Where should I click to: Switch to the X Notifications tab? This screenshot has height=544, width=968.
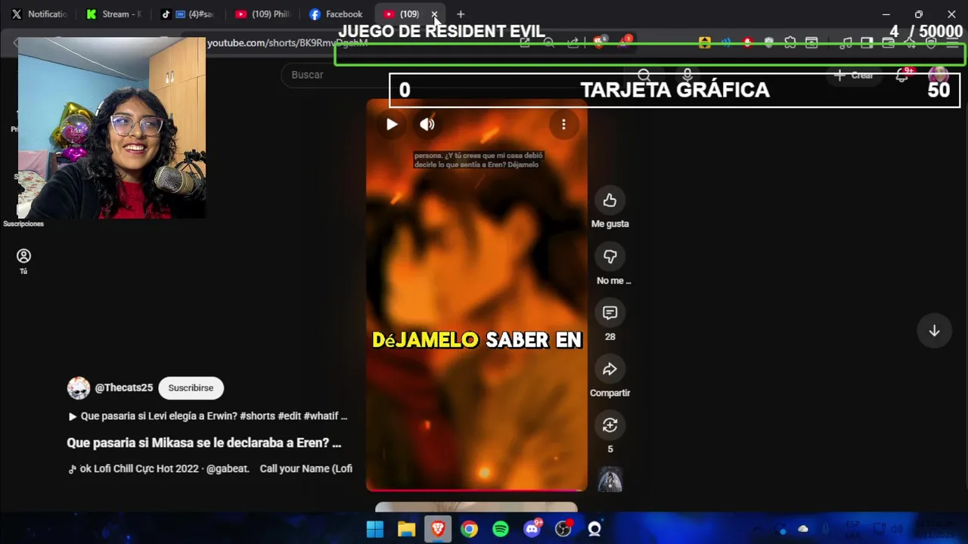pos(39,14)
